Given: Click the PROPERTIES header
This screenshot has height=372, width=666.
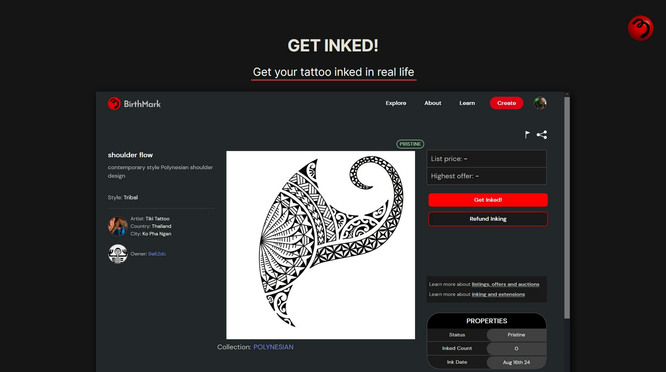Looking at the screenshot, I should [486, 321].
